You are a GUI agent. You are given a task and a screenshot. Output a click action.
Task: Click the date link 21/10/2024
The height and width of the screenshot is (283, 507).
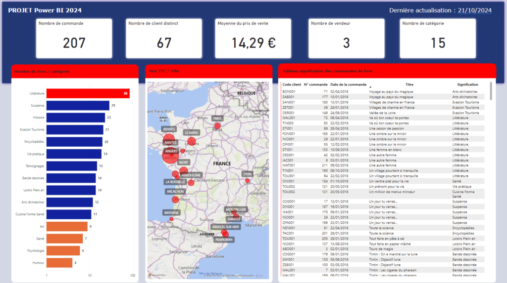point(475,10)
